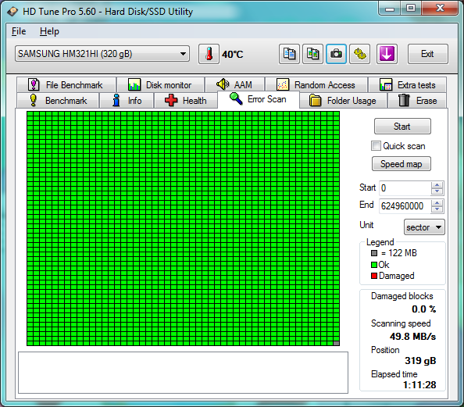Click the purple download arrow icon
This screenshot has height=407, width=464.
387,54
